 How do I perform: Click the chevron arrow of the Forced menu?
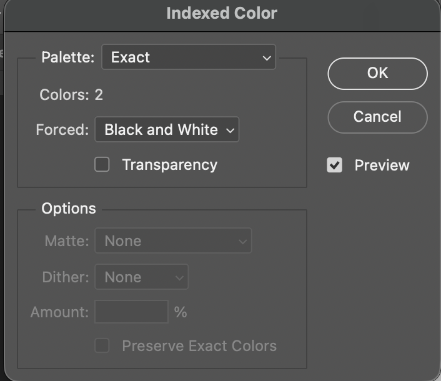point(230,131)
